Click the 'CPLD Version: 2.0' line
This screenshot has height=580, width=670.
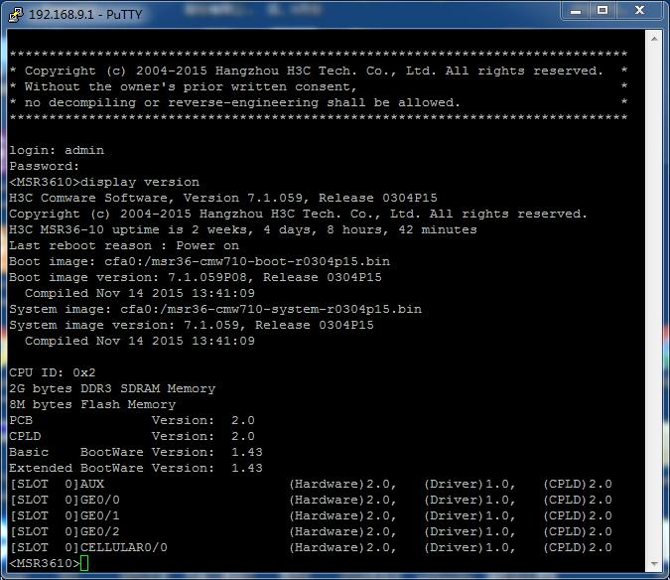(x=132, y=436)
